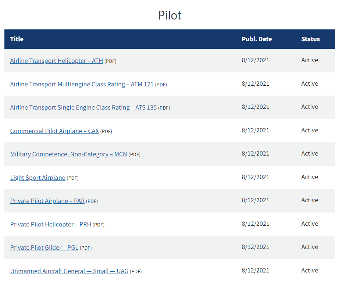The height and width of the screenshot is (289, 339).
Task: Open the Private Pilot Helicopter – PRH link
Action: click(x=50, y=224)
